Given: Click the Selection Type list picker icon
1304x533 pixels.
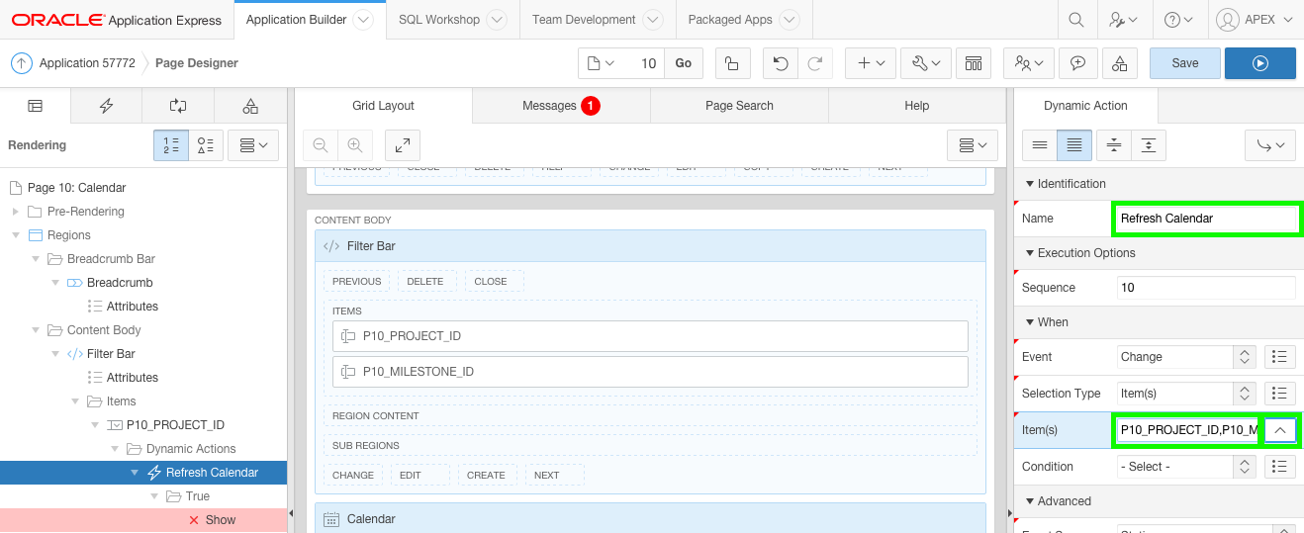Looking at the screenshot, I should (x=1281, y=393).
